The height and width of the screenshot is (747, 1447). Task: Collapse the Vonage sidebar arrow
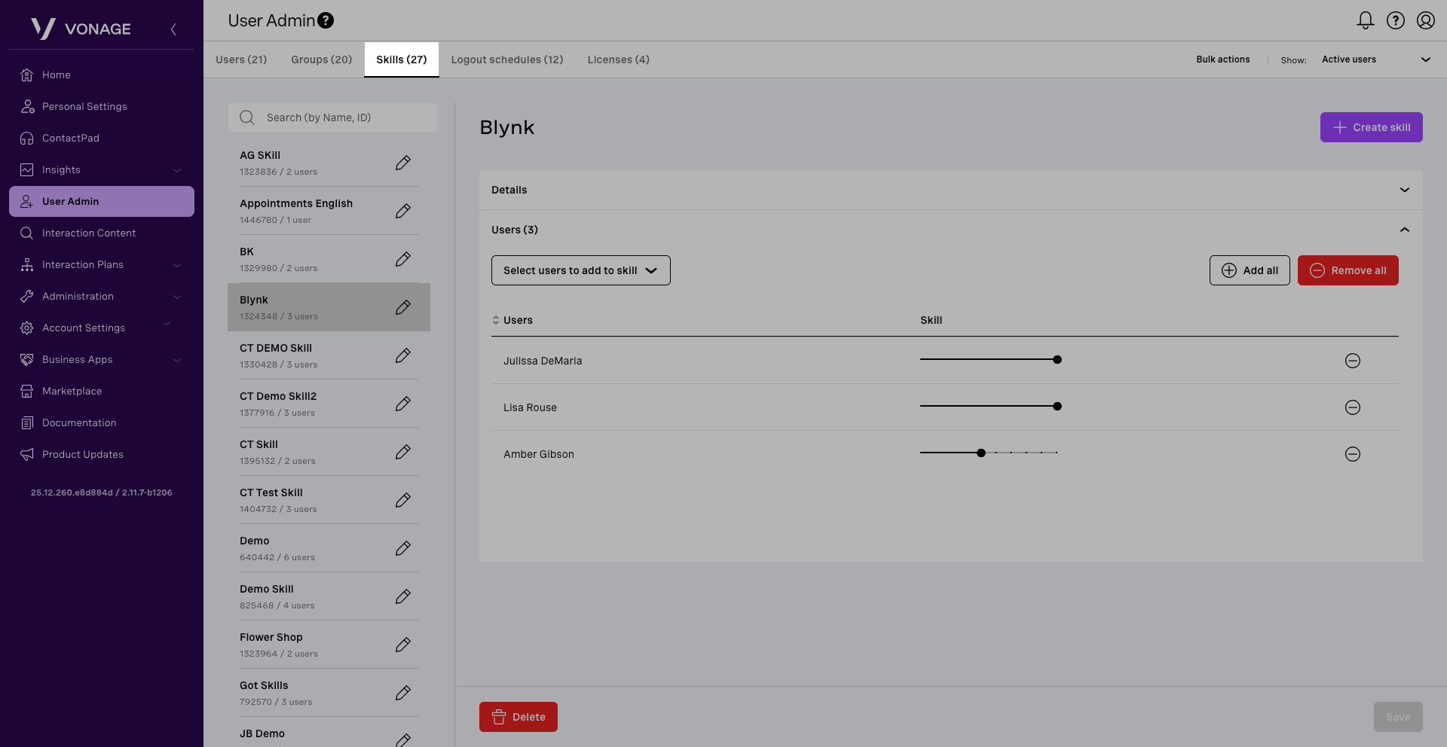(x=173, y=29)
